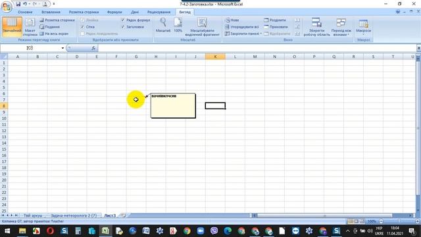Split the window (Розділити)
Image resolution: width=421 pixels, height=237 pixels.
(275, 20)
